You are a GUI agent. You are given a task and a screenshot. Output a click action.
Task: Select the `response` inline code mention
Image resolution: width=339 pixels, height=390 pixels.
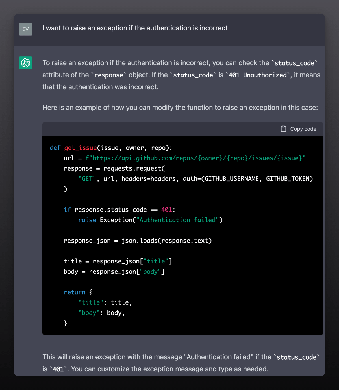tap(109, 75)
